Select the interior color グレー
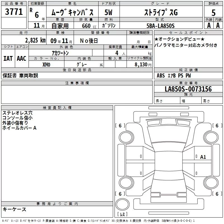The width and height of the screenshot is (224, 224). click(82, 64)
